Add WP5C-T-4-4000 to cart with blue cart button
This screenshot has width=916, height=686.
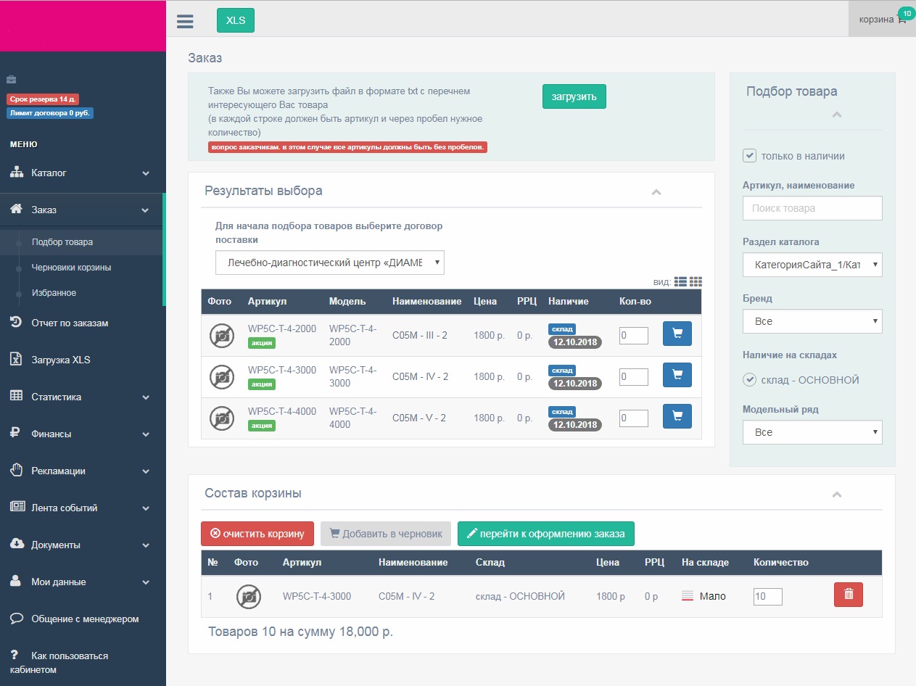pyautogui.click(x=677, y=416)
